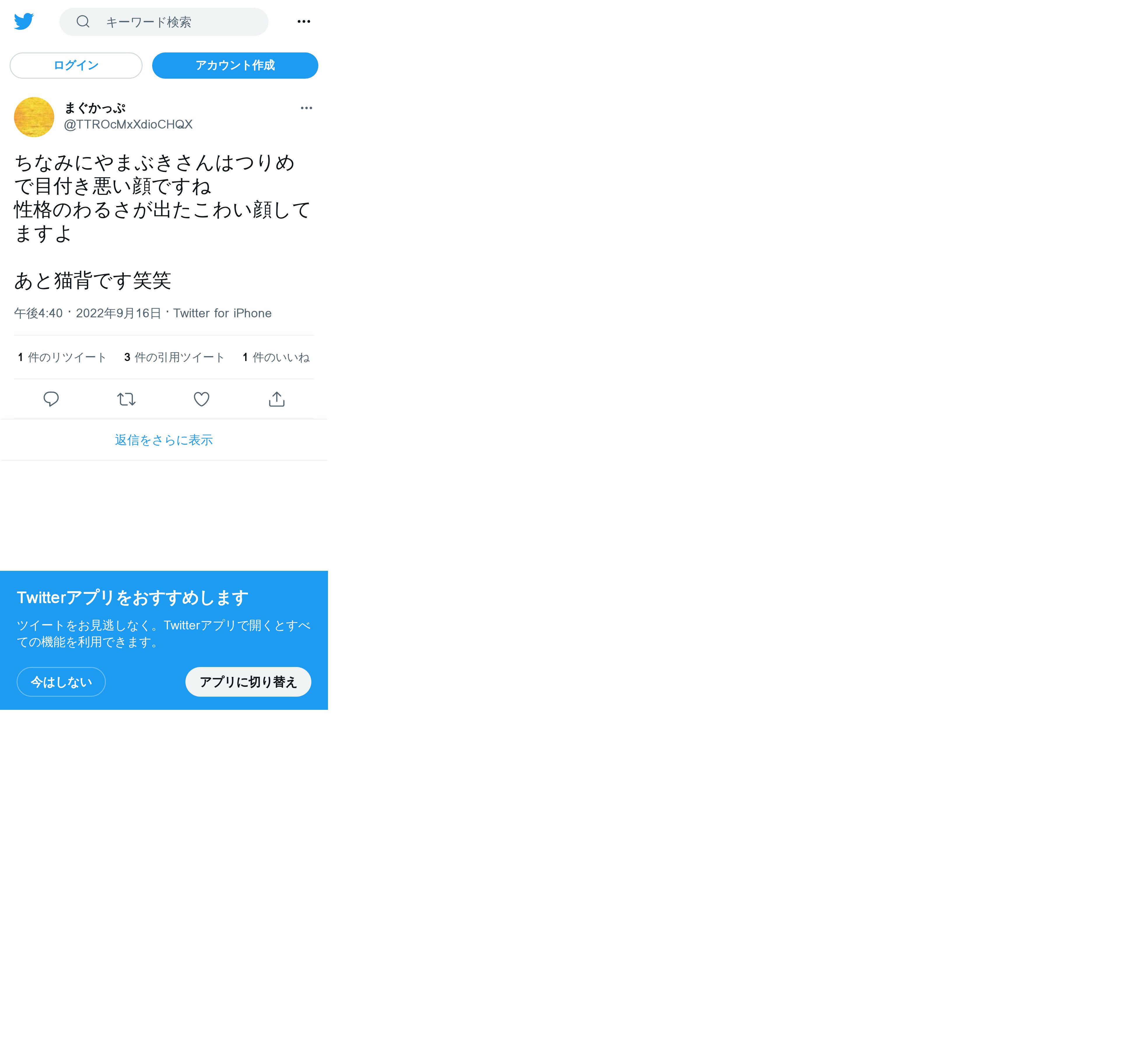Click the retweet arrows icon
Viewport: 1123px width, 1042px height.
(126, 399)
